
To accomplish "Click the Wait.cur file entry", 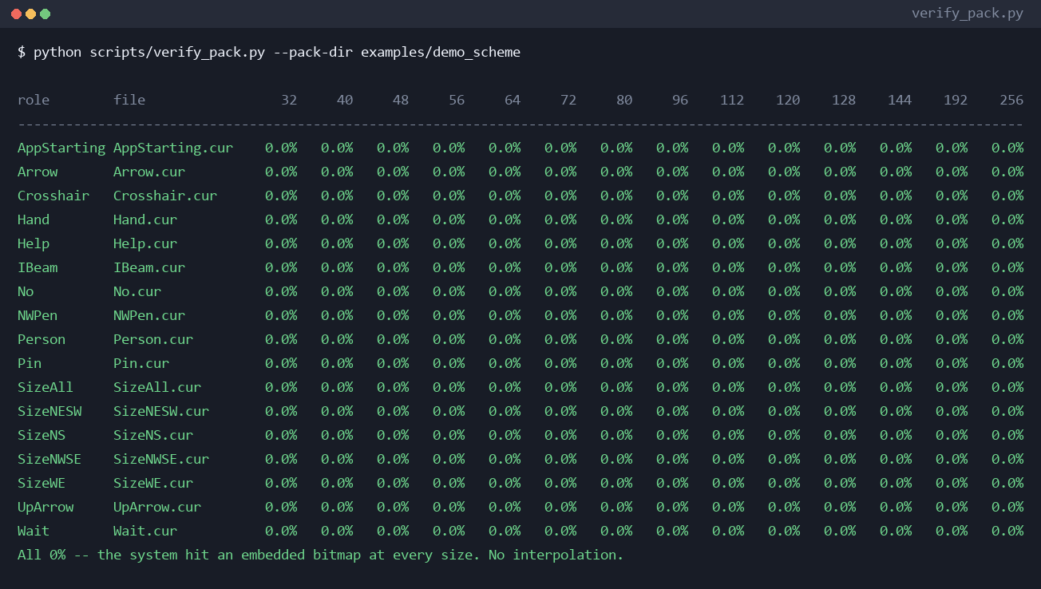I will coord(145,531).
